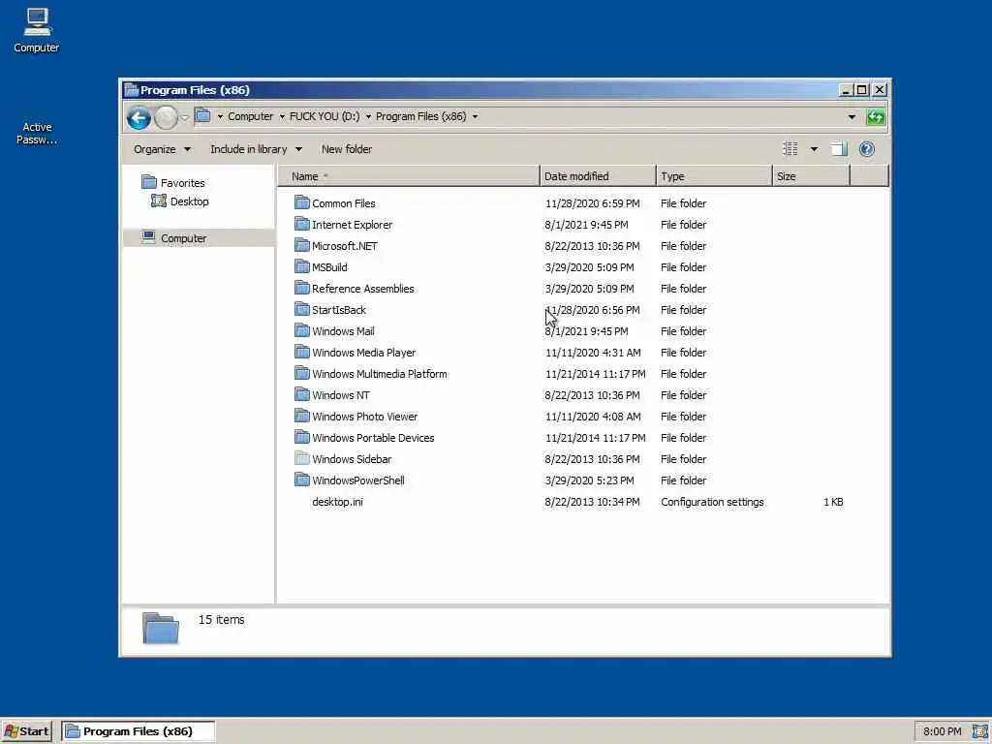Open the Organize menu

[162, 149]
